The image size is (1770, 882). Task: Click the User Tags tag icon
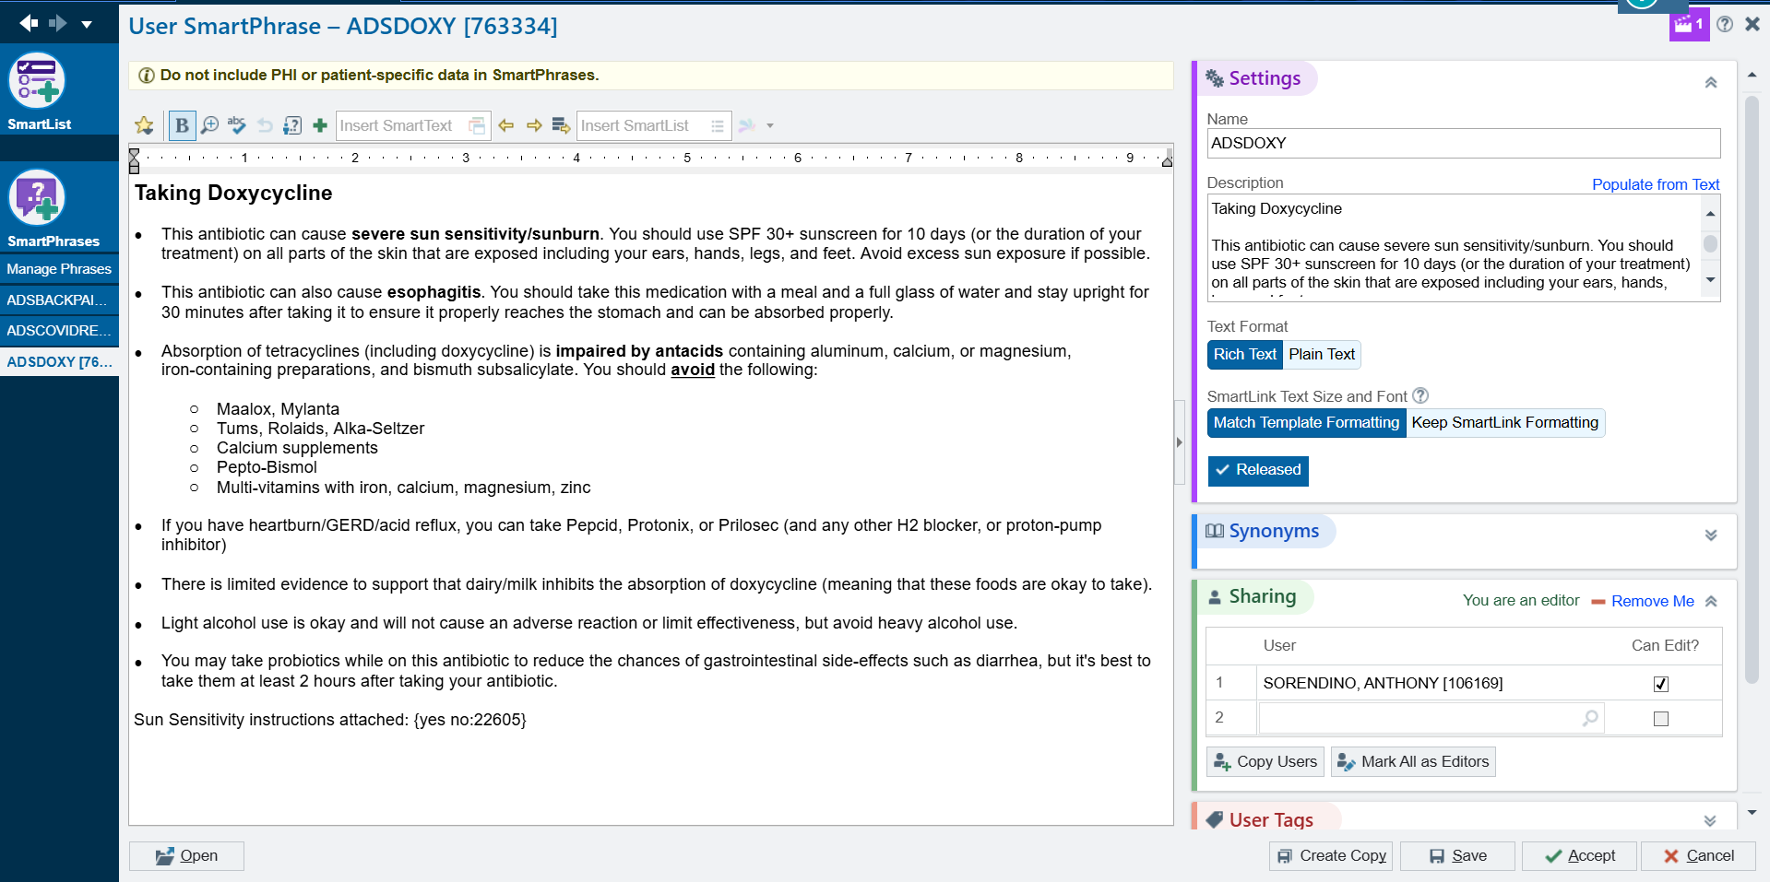click(x=1215, y=819)
